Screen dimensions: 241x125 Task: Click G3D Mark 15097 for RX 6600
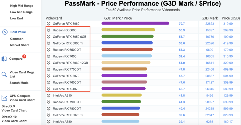point(210,30)
